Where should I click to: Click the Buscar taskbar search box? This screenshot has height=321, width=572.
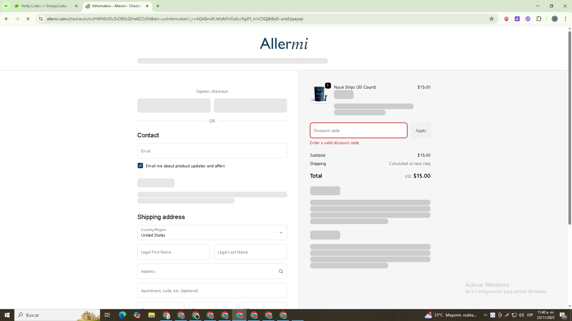pos(57,315)
